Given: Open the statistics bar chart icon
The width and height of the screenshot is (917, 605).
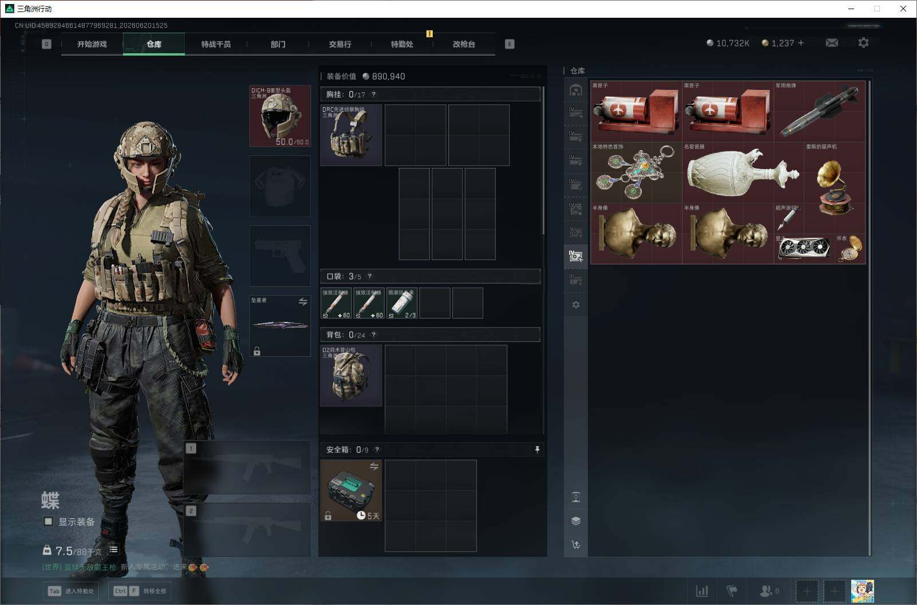Looking at the screenshot, I should click(x=702, y=591).
